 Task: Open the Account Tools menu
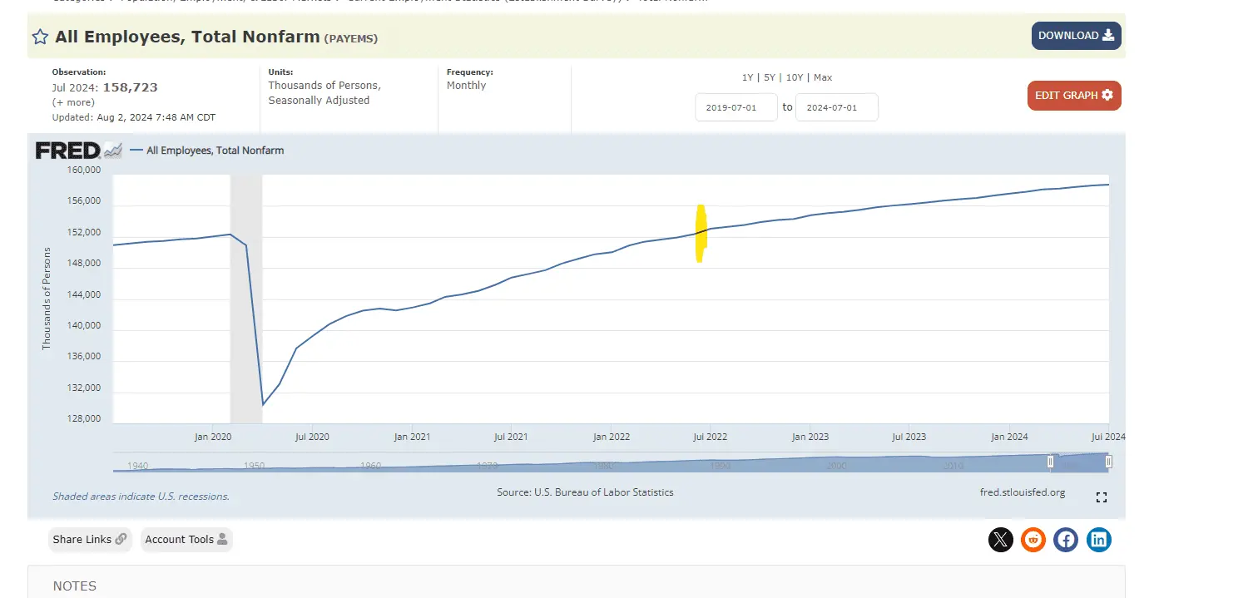(x=186, y=540)
